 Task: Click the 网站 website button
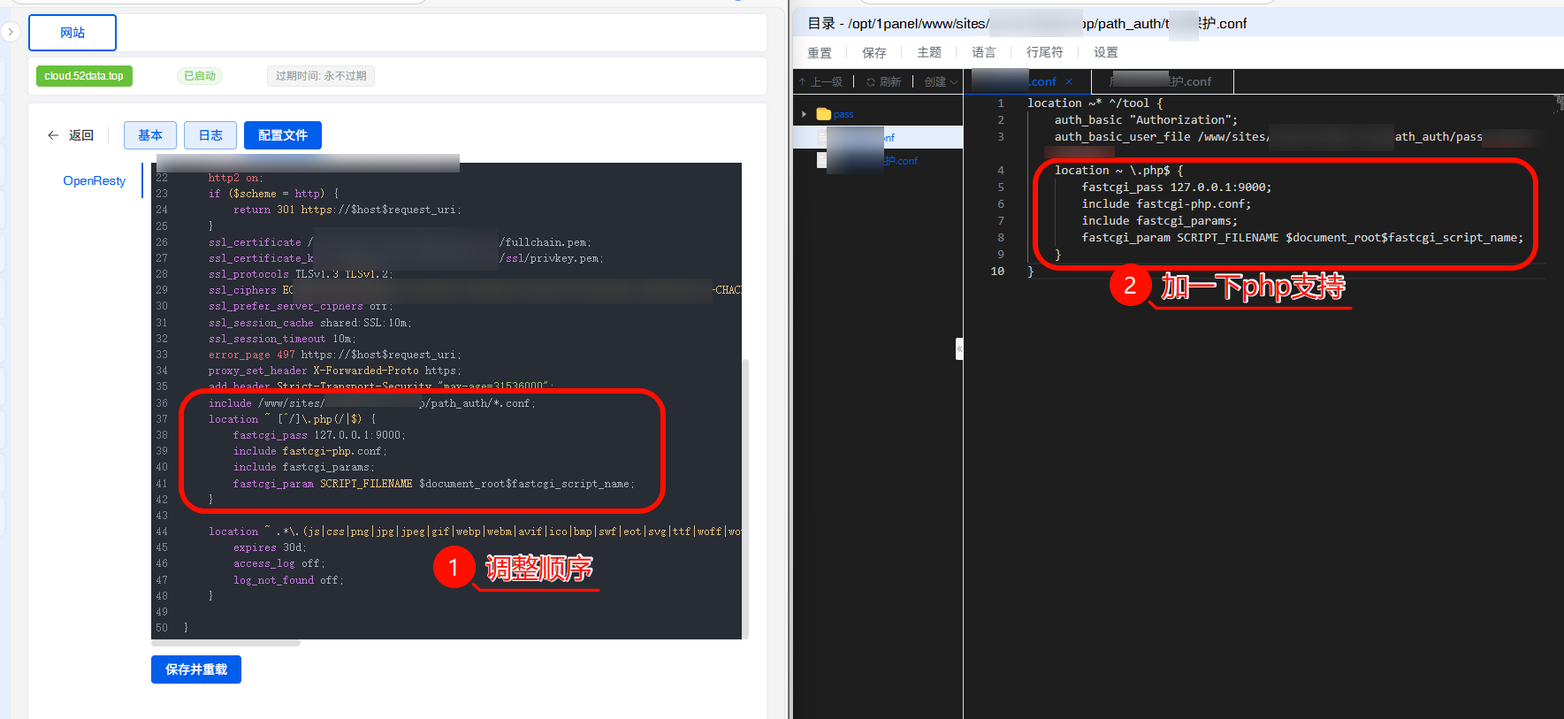(x=72, y=33)
